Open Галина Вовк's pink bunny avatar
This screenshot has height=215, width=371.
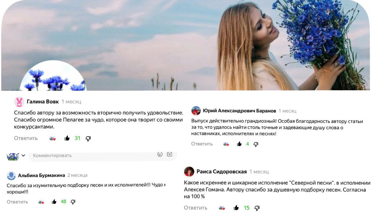point(19,102)
